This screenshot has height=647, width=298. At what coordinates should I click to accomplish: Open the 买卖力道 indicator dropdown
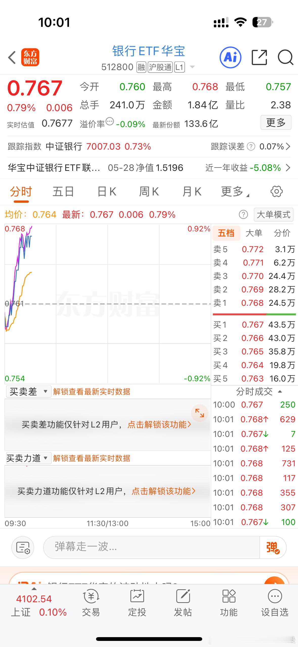coord(29,458)
